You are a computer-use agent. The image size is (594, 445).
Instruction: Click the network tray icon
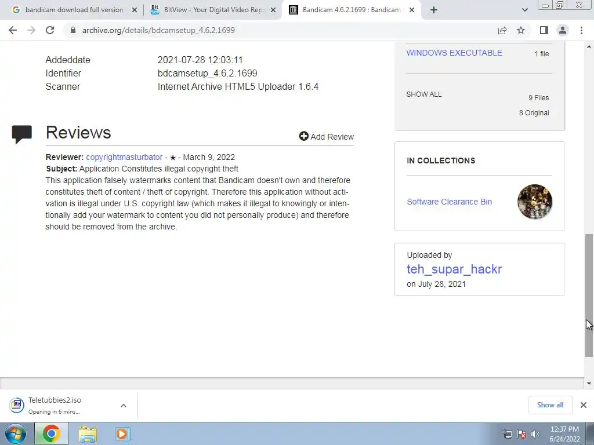[507, 434]
